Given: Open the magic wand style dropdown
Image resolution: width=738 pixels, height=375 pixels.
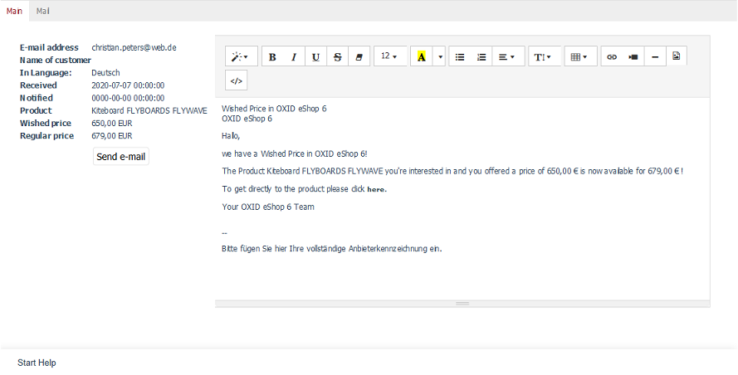Looking at the screenshot, I should click(x=240, y=56).
